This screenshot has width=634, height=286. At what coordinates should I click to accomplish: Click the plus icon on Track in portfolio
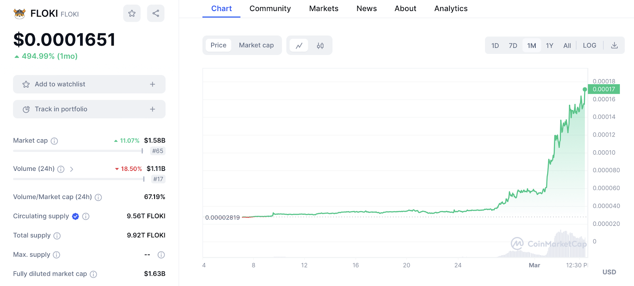click(153, 109)
